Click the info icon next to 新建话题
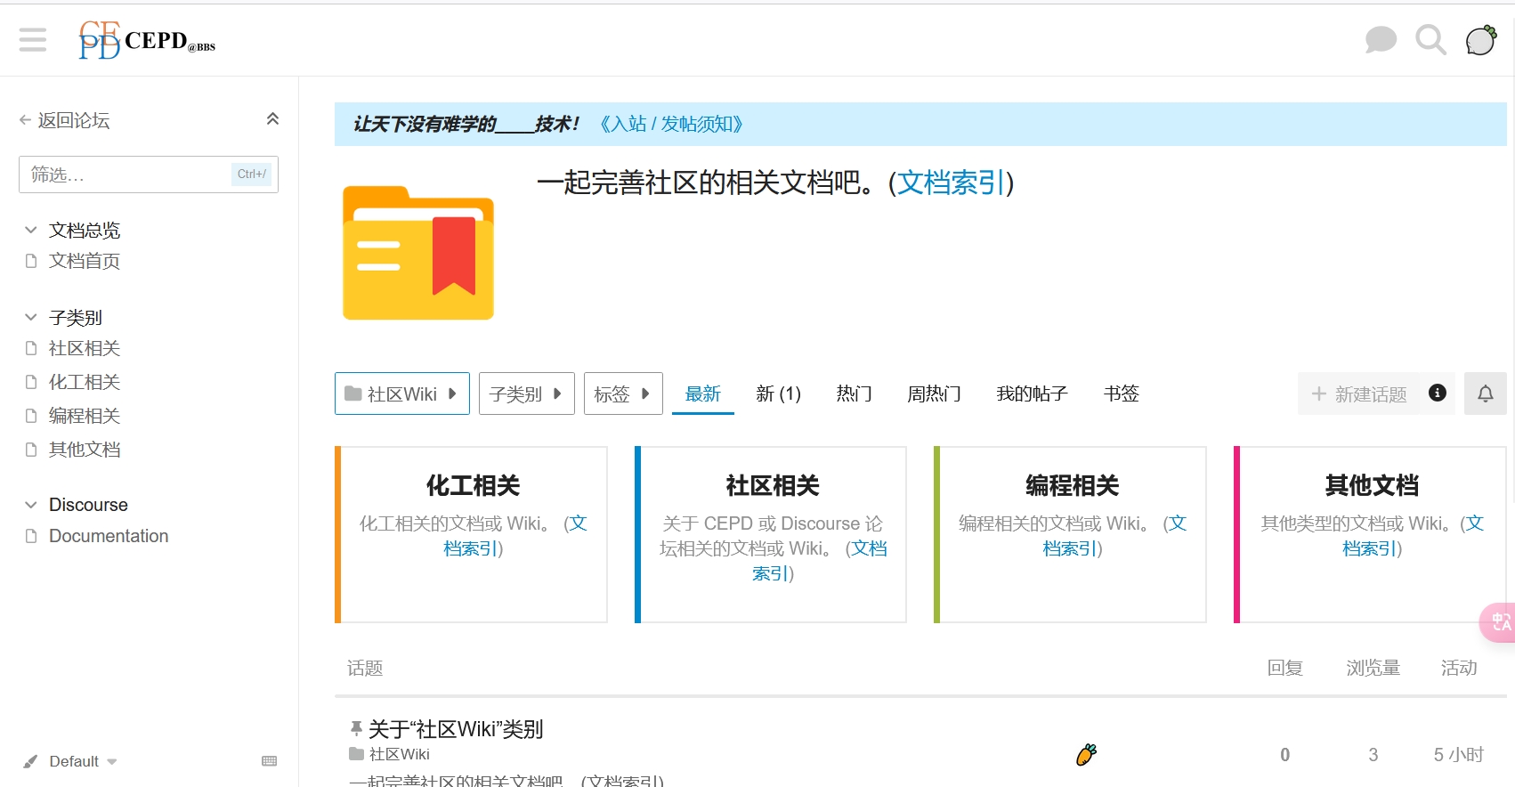 pos(1437,393)
